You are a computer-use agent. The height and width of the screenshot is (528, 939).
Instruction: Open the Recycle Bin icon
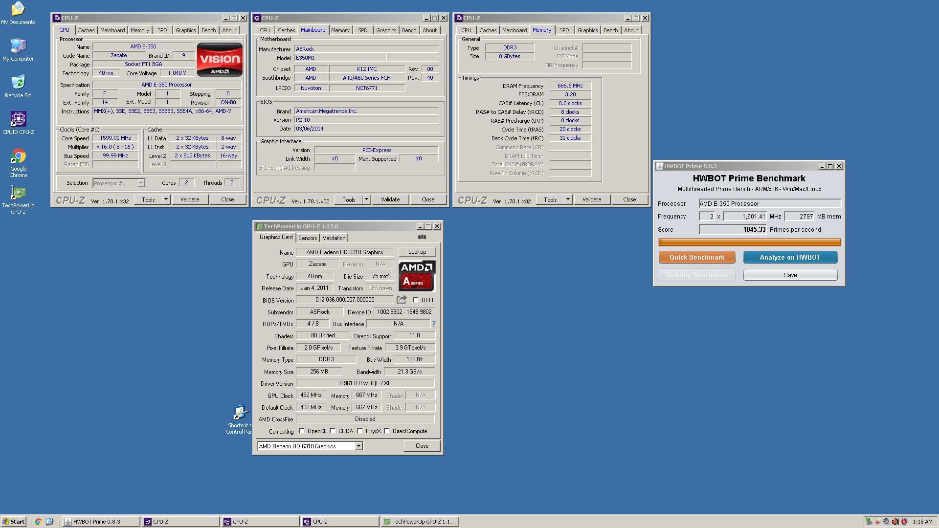(18, 86)
